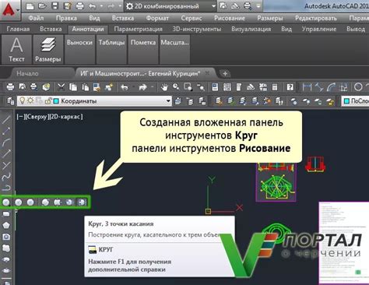Screen dimensions: 369x285
Task: Click Координаты layer cyan color swatch
Action: [56, 101]
